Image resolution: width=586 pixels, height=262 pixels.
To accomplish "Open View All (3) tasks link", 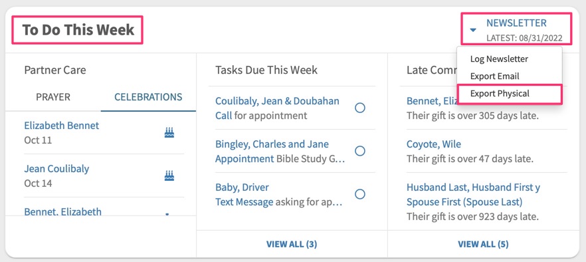I will 292,245.
